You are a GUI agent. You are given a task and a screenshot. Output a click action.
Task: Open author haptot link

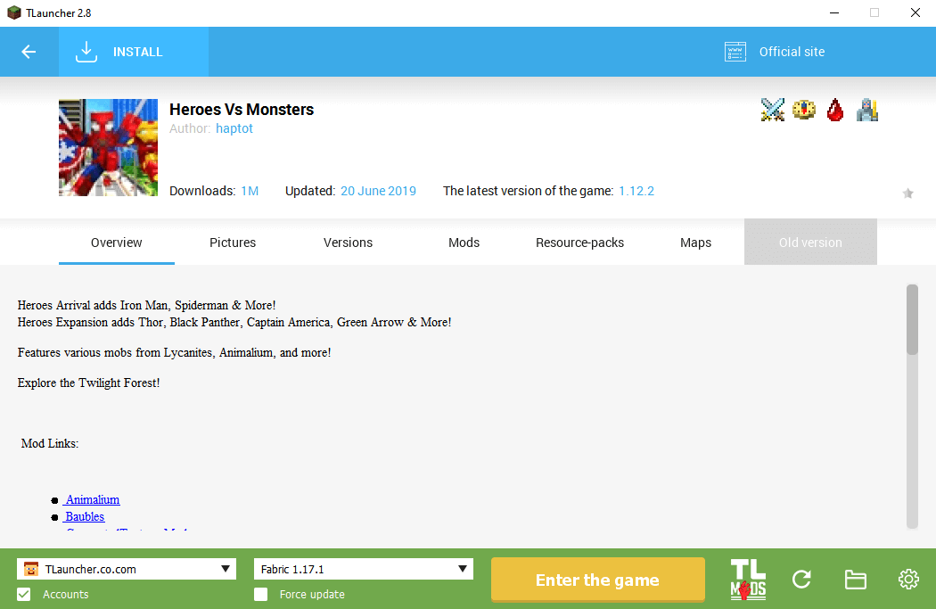pyautogui.click(x=234, y=128)
